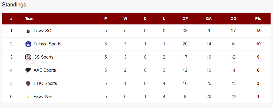
Task: Click the Fawz SC team logo
Action: point(28,31)
